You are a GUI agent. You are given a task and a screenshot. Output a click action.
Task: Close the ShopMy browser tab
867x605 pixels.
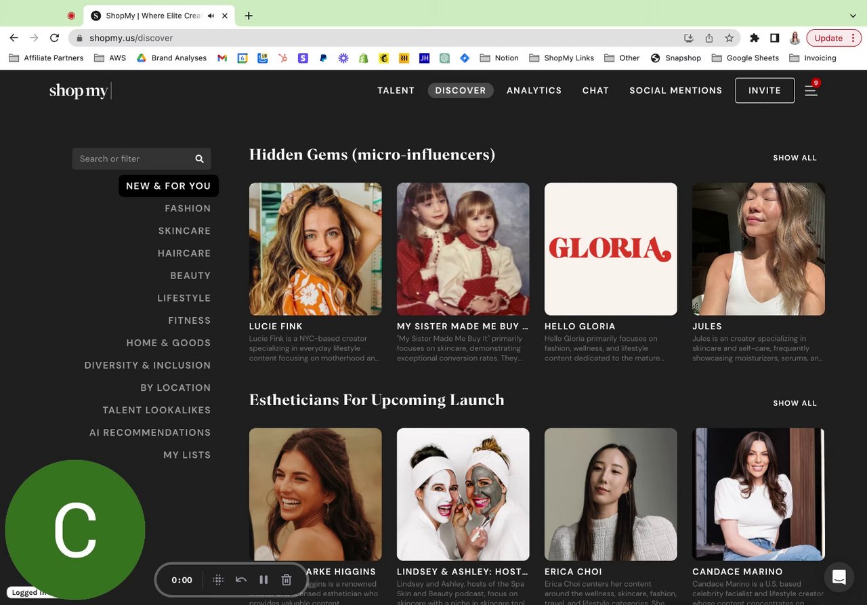pos(225,16)
